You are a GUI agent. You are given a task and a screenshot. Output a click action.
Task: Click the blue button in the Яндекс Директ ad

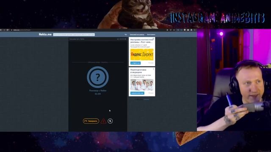coord(135,63)
